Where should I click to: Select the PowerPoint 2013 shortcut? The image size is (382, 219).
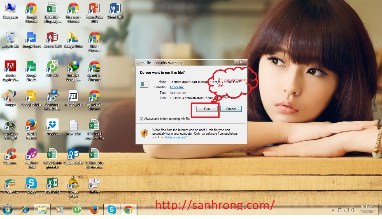[94, 13]
